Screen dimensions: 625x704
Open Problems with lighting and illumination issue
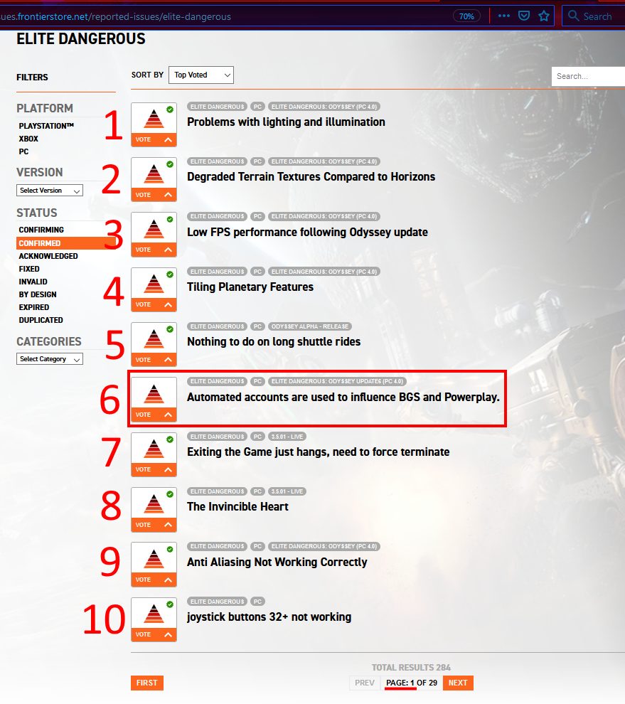coord(286,122)
